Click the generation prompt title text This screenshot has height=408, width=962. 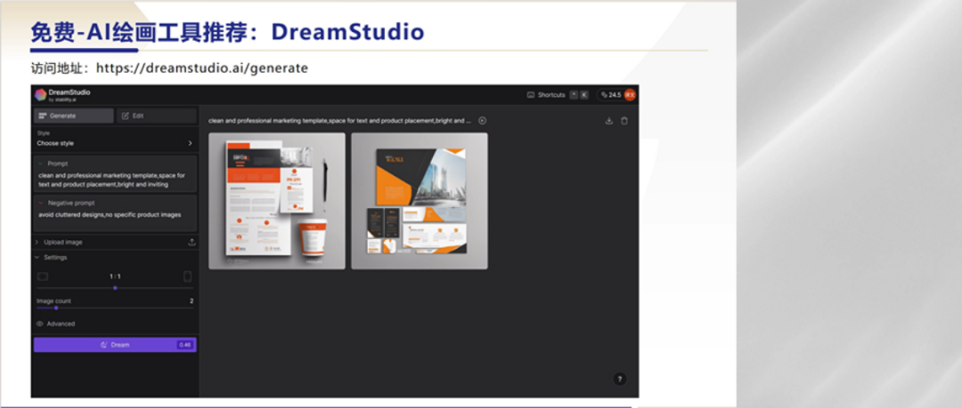point(340,121)
